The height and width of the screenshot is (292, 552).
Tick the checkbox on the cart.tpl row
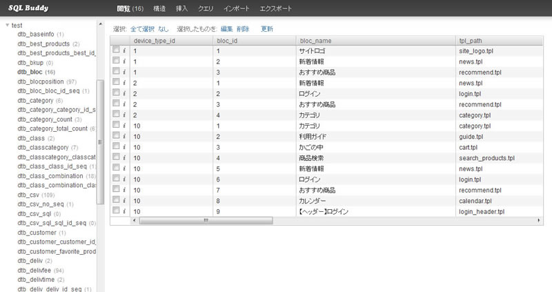pyautogui.click(x=116, y=147)
